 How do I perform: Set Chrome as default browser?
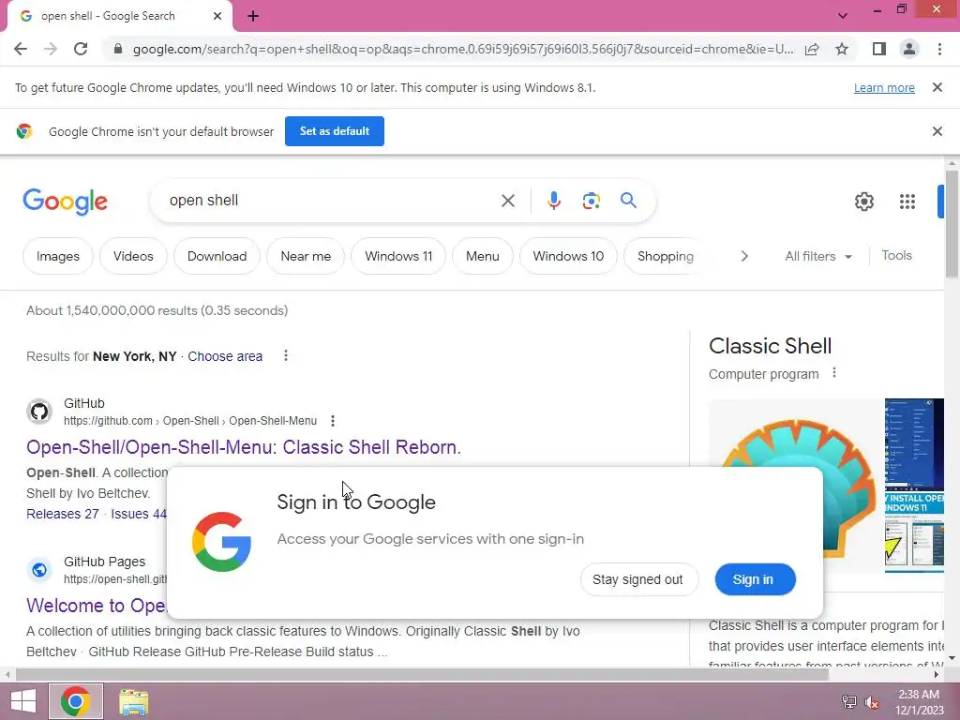tap(335, 131)
